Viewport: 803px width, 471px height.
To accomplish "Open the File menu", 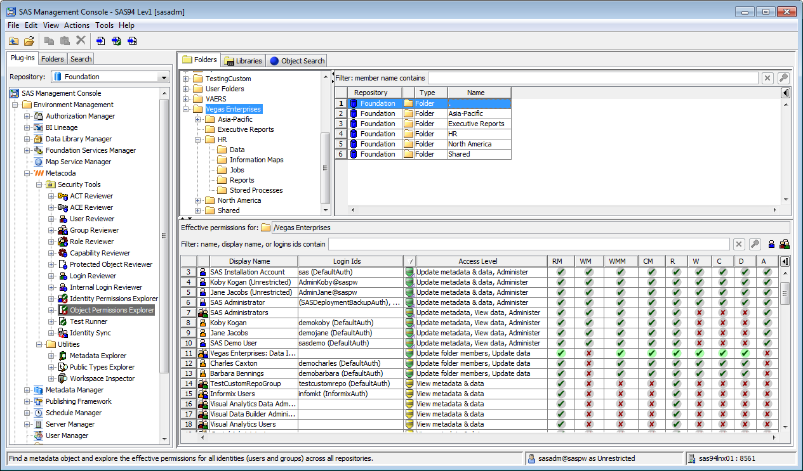I will [13, 25].
